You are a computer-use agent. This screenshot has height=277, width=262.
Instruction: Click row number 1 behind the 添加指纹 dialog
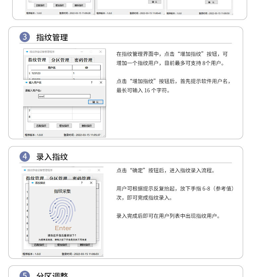pos(27,192)
